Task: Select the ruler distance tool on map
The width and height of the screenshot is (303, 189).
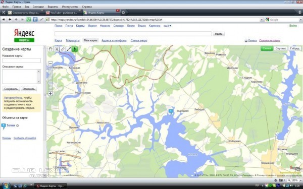Action: pyautogui.click(x=63, y=49)
